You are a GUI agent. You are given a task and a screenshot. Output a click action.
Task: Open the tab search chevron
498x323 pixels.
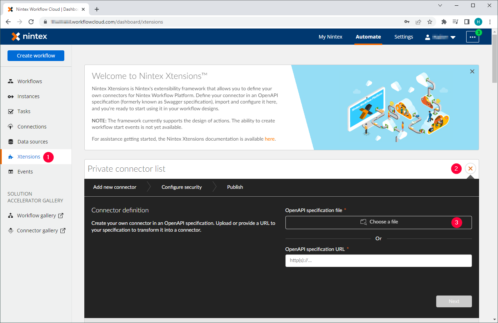point(440,5)
